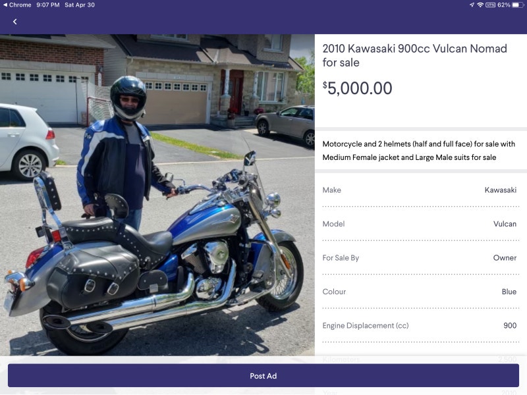
Task: Select the Make row showing Kawasaki
Action: coord(420,190)
